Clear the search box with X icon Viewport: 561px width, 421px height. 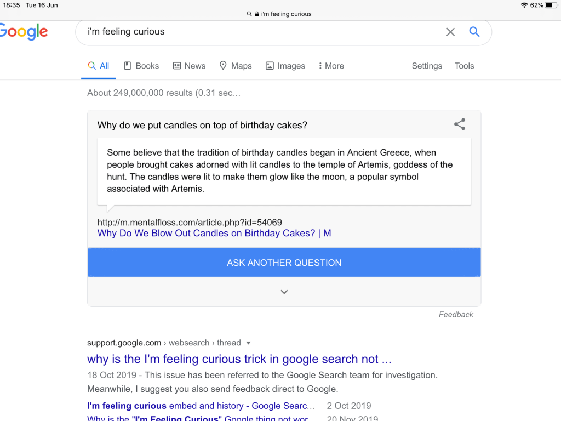coord(450,32)
